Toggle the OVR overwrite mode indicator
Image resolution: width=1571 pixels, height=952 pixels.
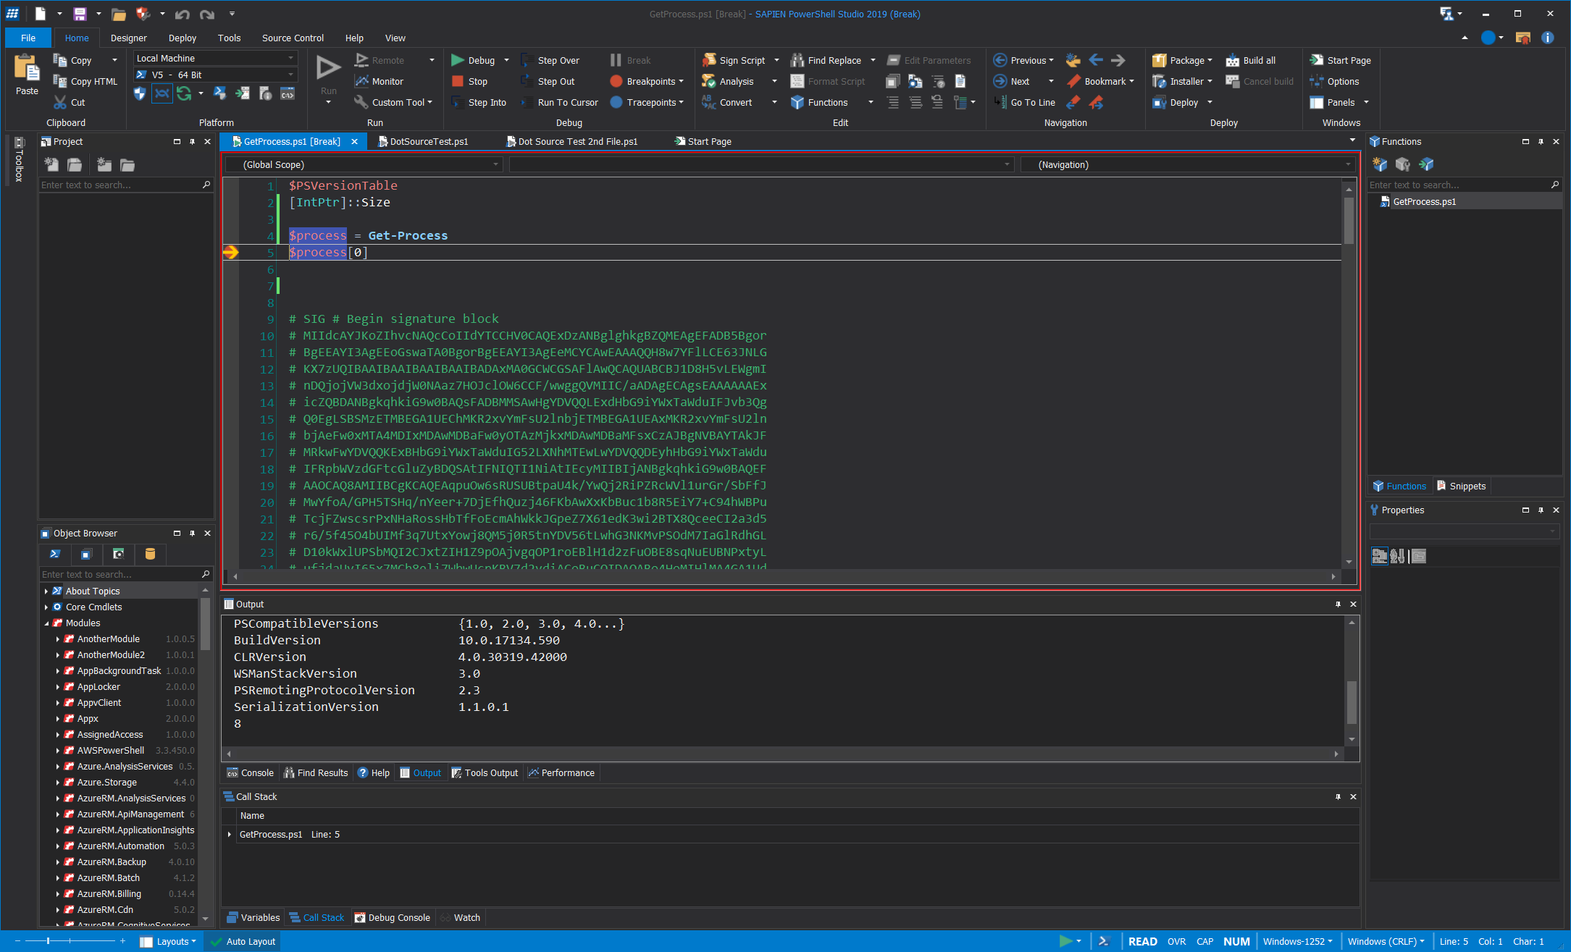1176,941
